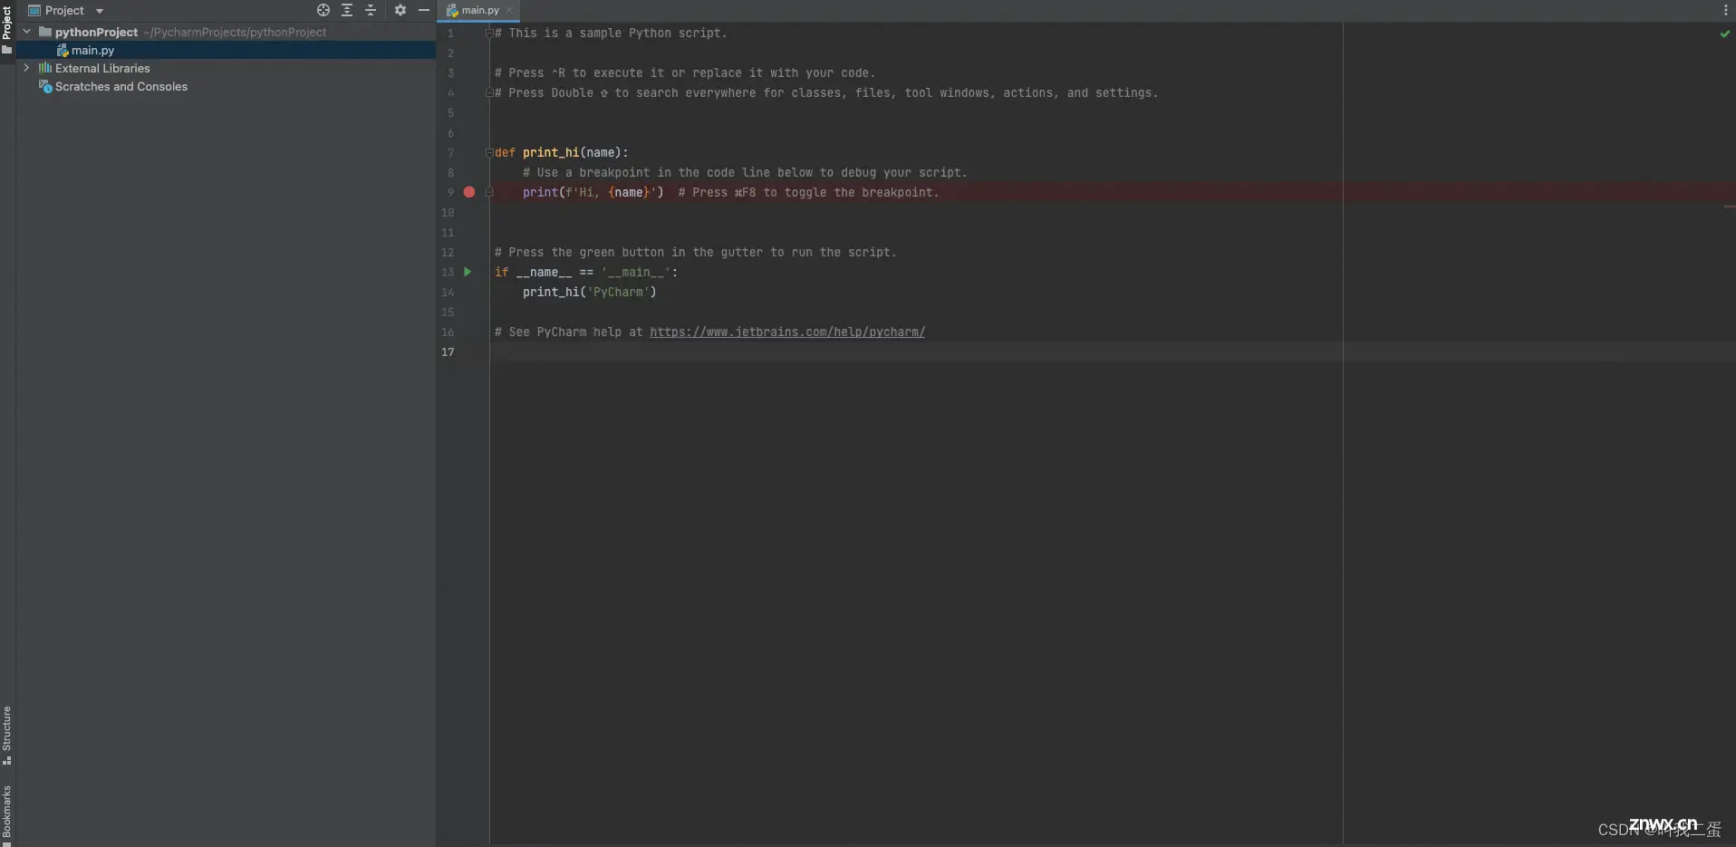This screenshot has height=847, width=1736.
Task: Open Project panel settings gear
Action: pos(400,10)
